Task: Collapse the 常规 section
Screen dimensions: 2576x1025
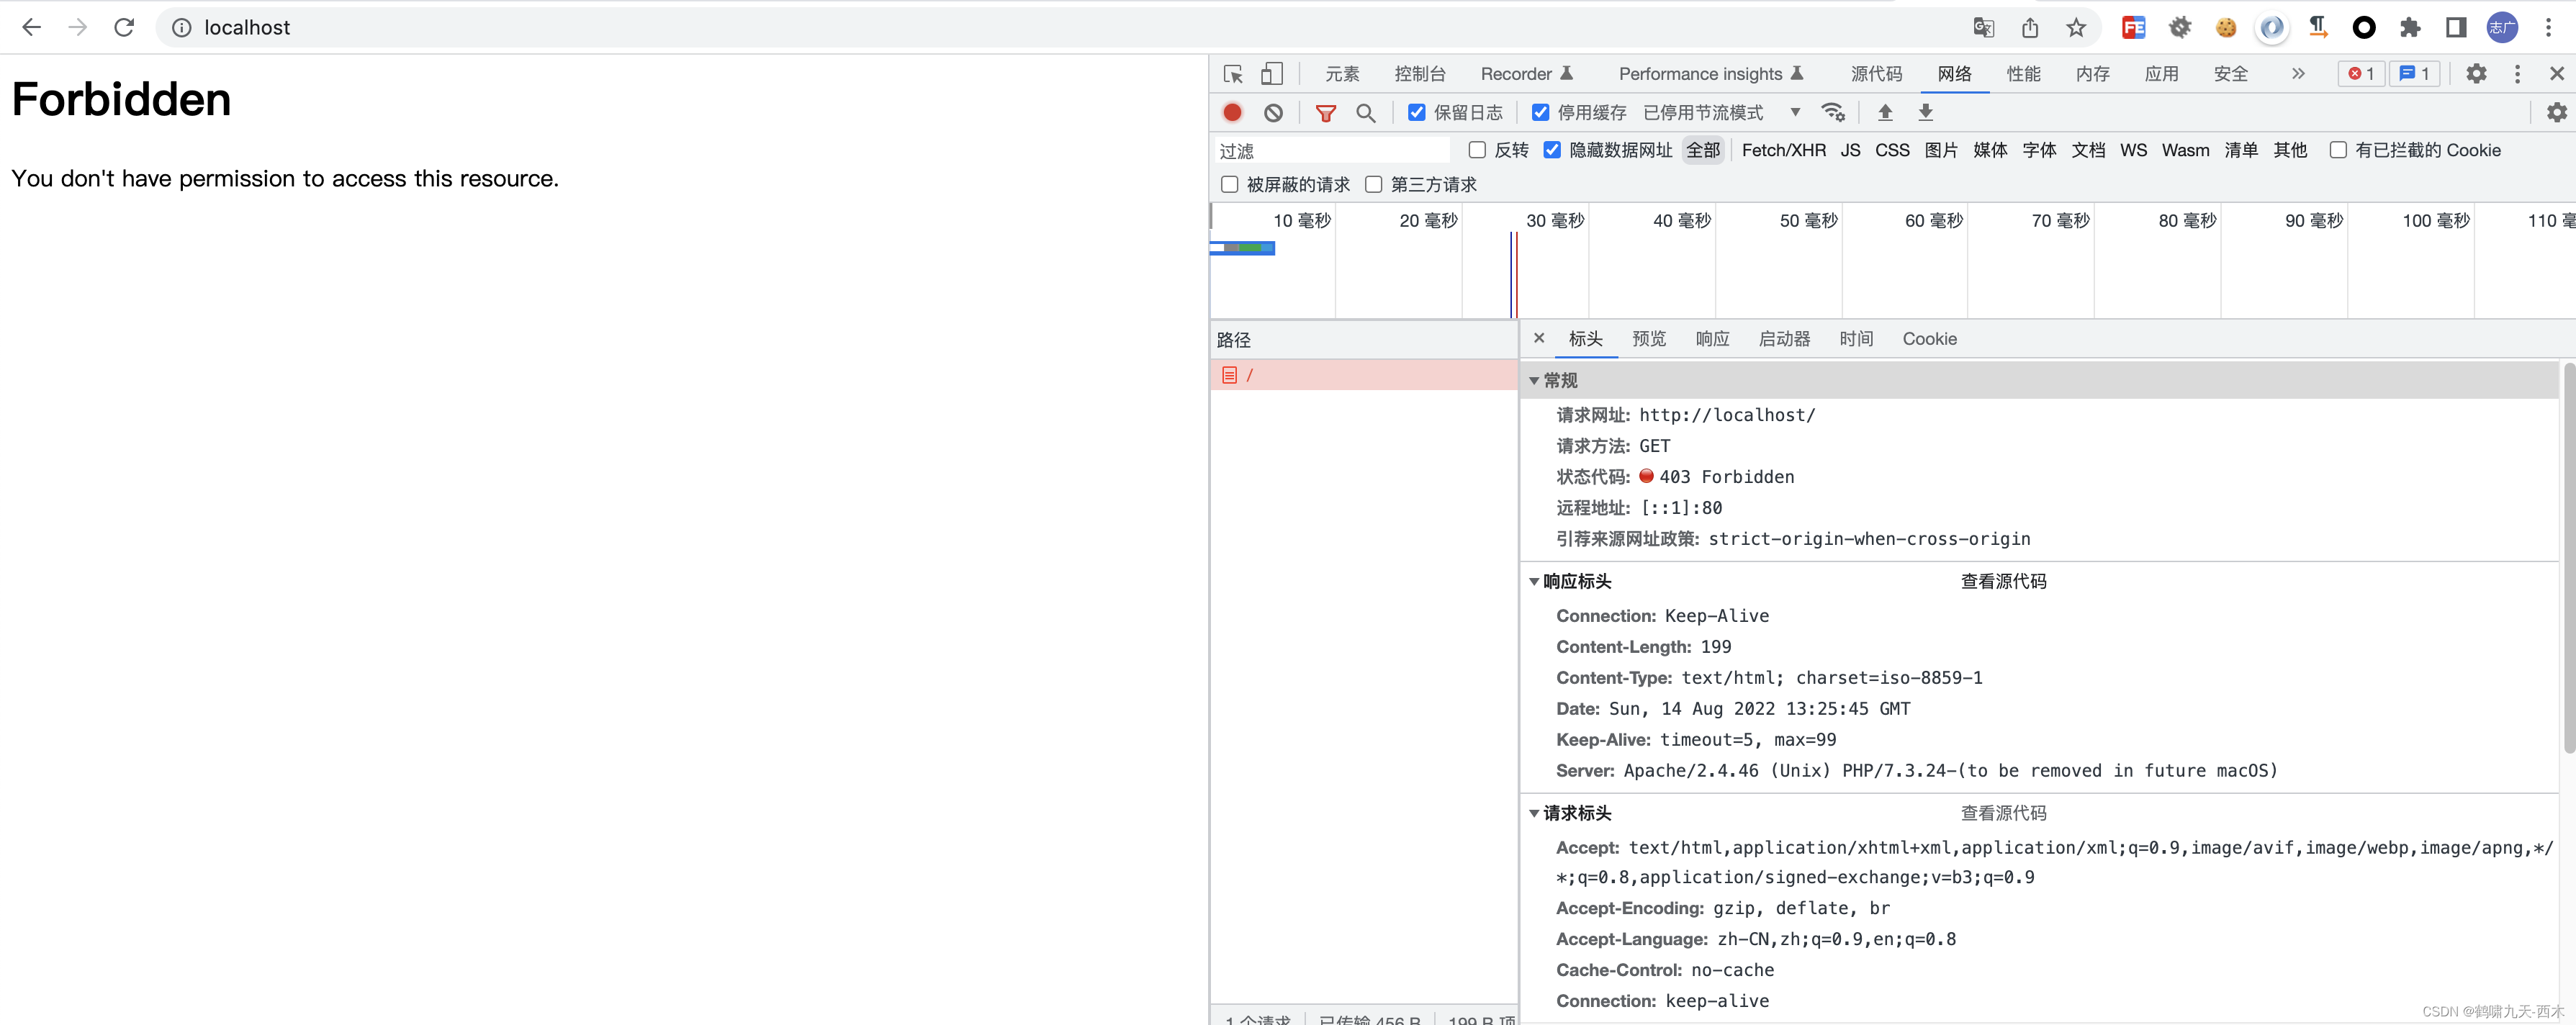Action: pyautogui.click(x=1534, y=381)
